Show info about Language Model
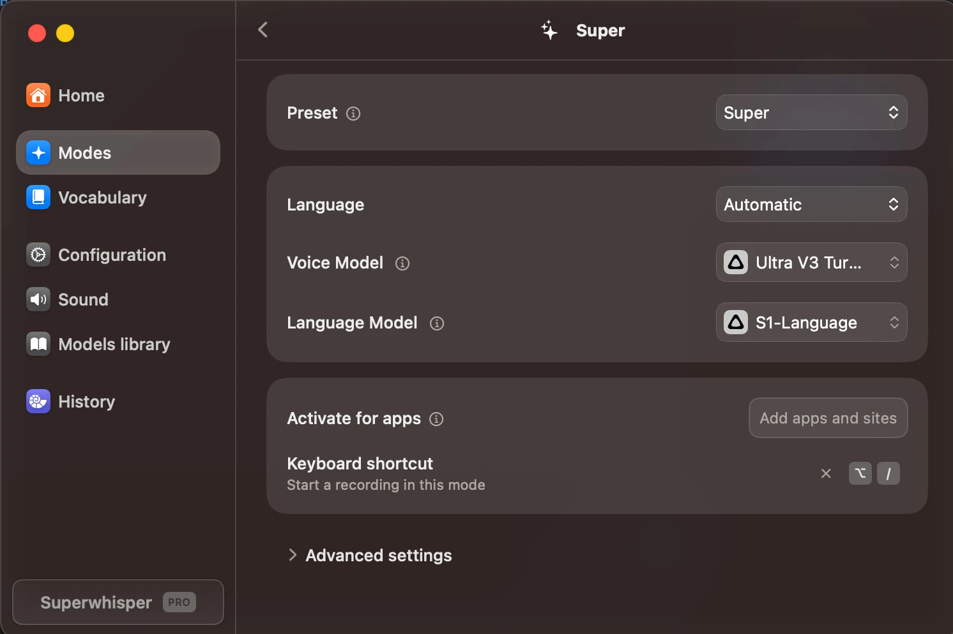953x634 pixels. [437, 323]
